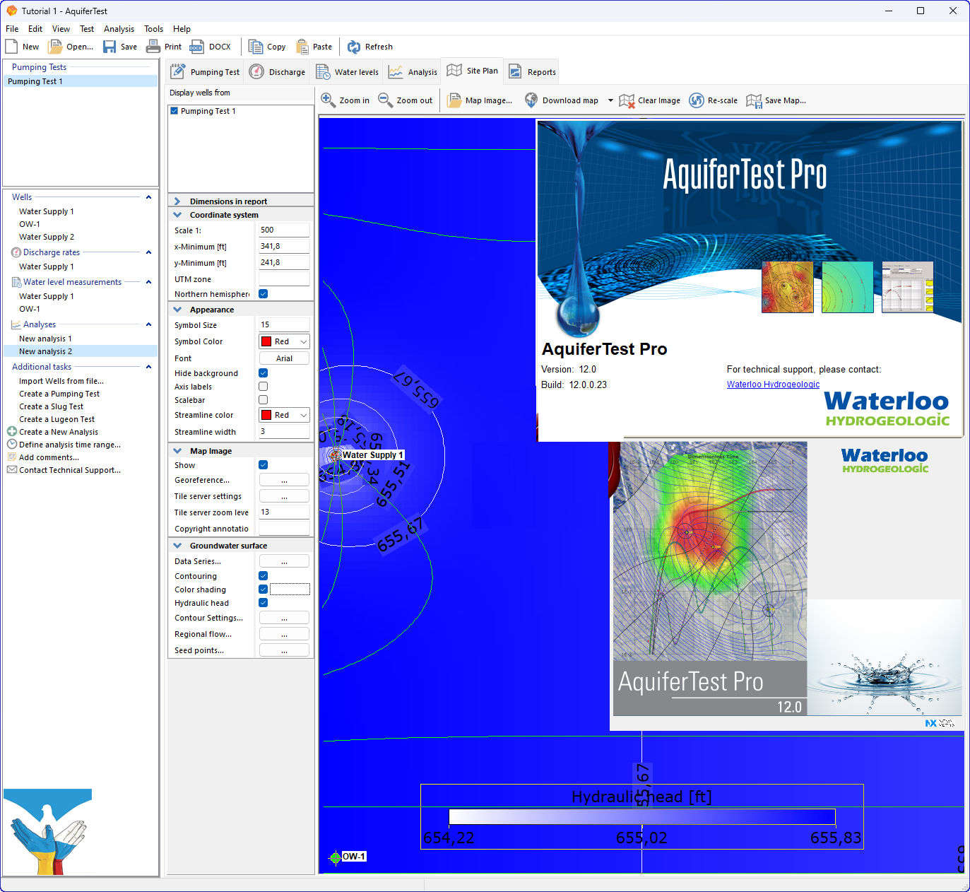Click the Add comments icon
Viewport: 970px width, 892px height.
coord(12,457)
